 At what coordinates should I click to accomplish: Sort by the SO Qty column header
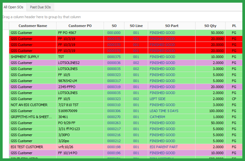click(210, 26)
